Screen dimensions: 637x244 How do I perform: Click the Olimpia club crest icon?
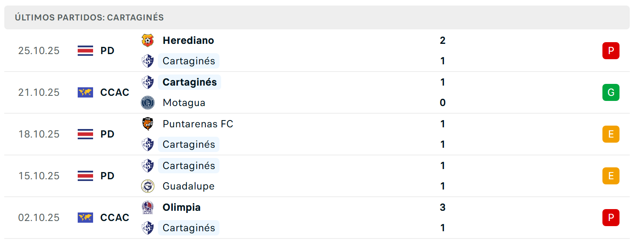pyautogui.click(x=148, y=207)
